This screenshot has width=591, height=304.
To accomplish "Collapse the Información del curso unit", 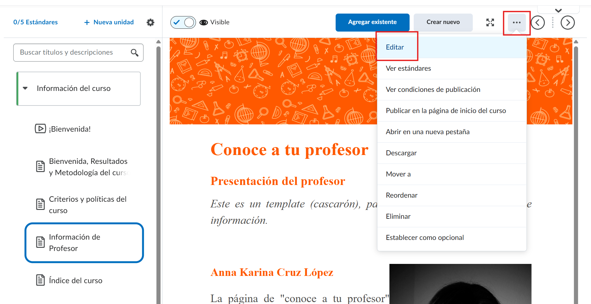I will 25,88.
